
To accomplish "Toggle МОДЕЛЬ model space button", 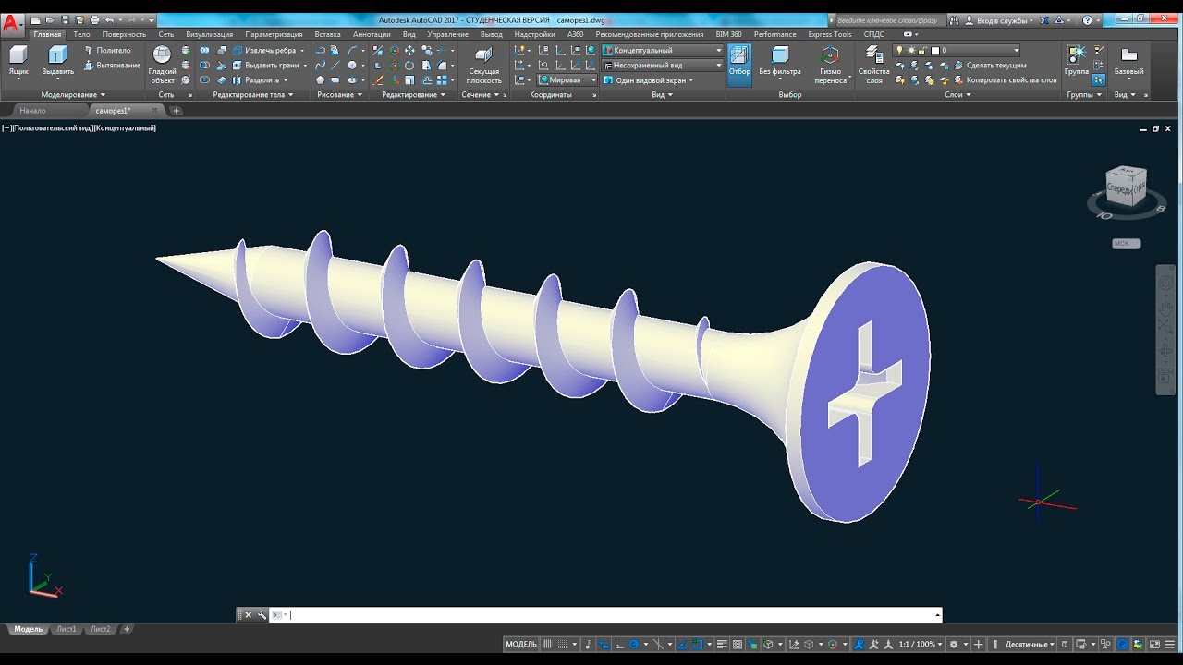I will tap(521, 644).
